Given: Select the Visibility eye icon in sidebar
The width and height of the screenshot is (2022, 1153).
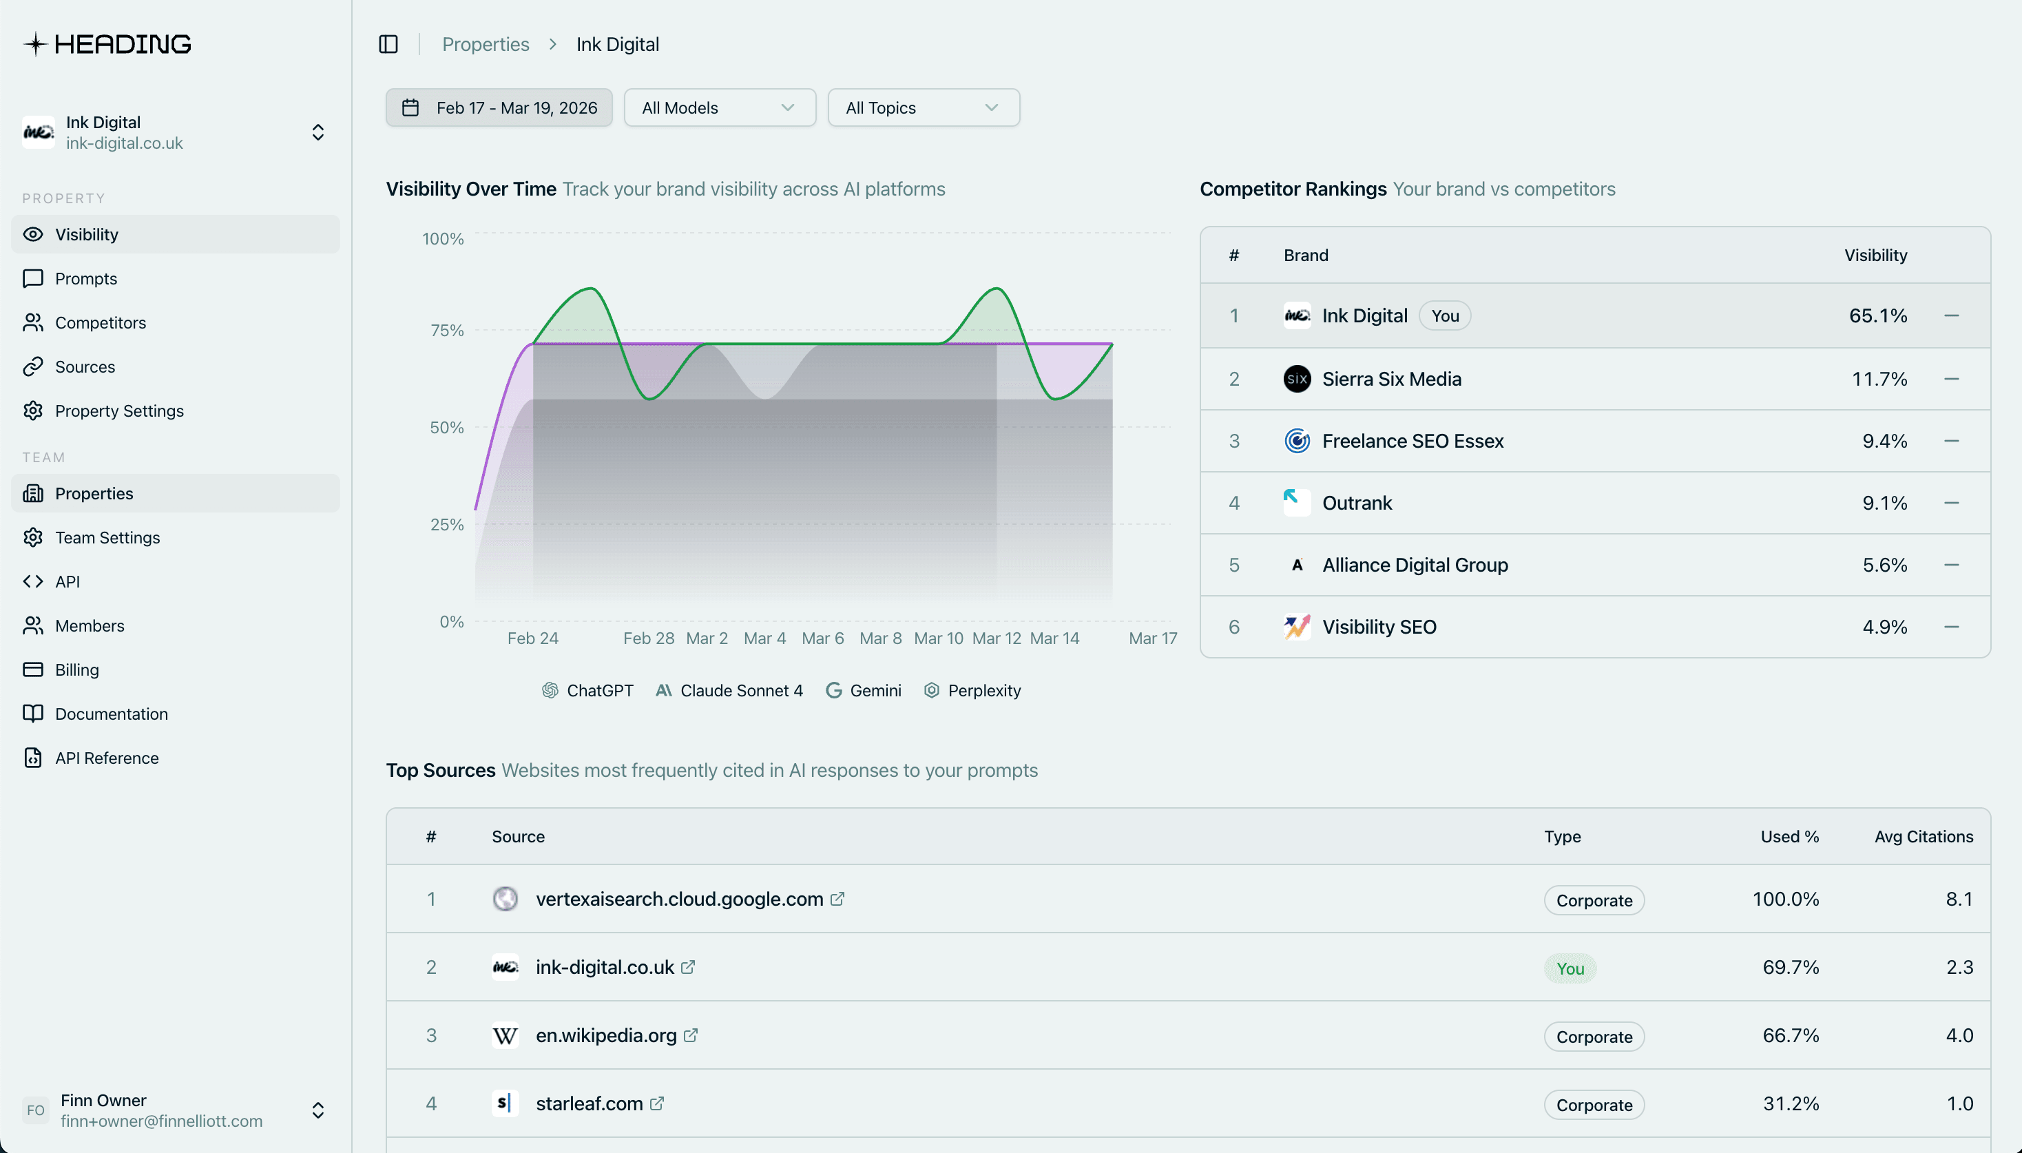Looking at the screenshot, I should point(32,234).
